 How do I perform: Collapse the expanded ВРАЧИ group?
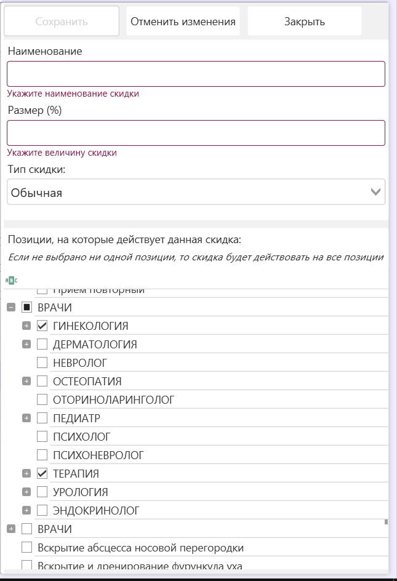11,307
